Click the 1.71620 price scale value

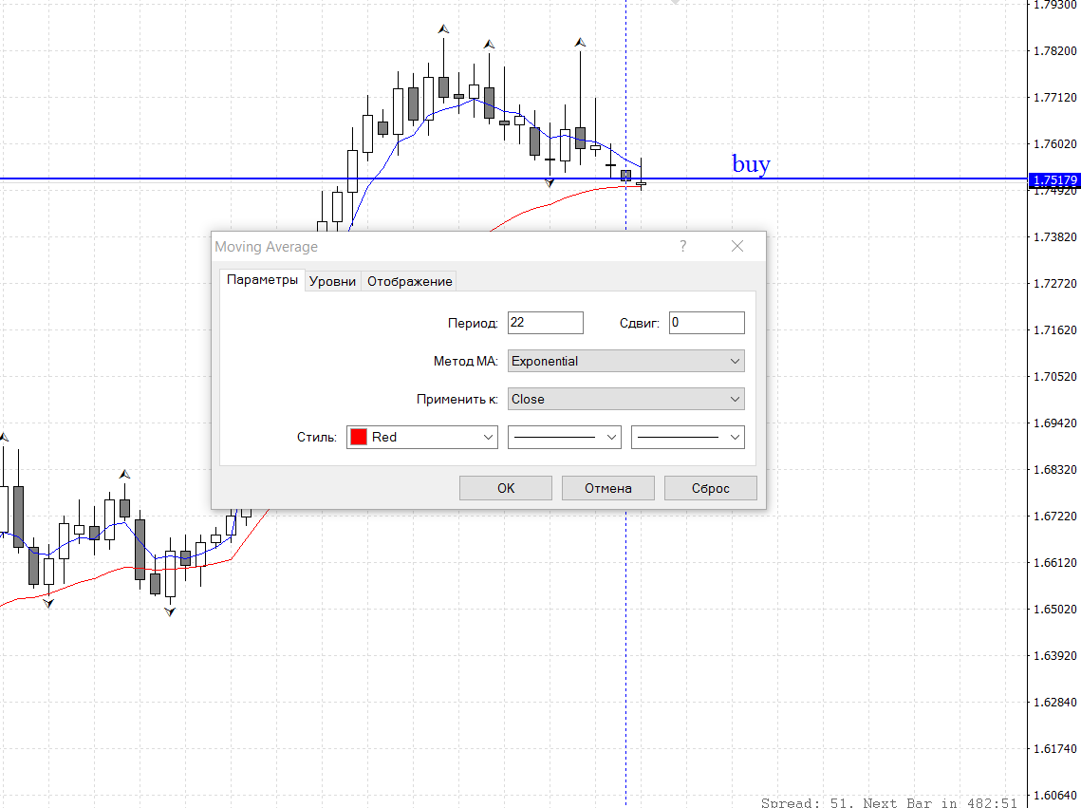tap(1054, 330)
